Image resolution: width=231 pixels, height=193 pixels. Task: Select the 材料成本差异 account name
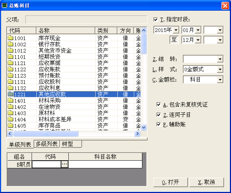[55, 119]
